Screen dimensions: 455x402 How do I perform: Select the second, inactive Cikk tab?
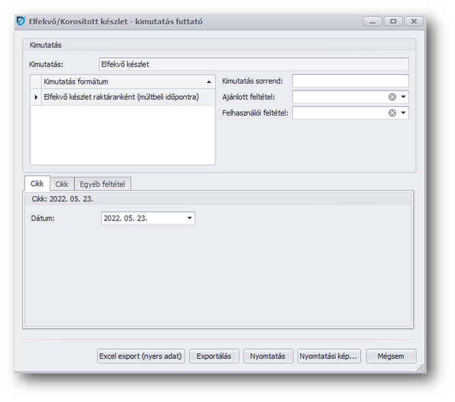62,184
